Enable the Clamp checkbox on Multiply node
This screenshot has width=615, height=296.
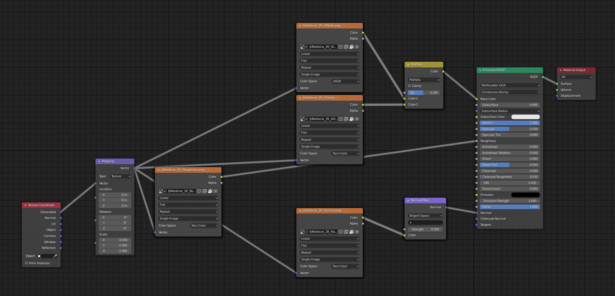tap(409, 86)
